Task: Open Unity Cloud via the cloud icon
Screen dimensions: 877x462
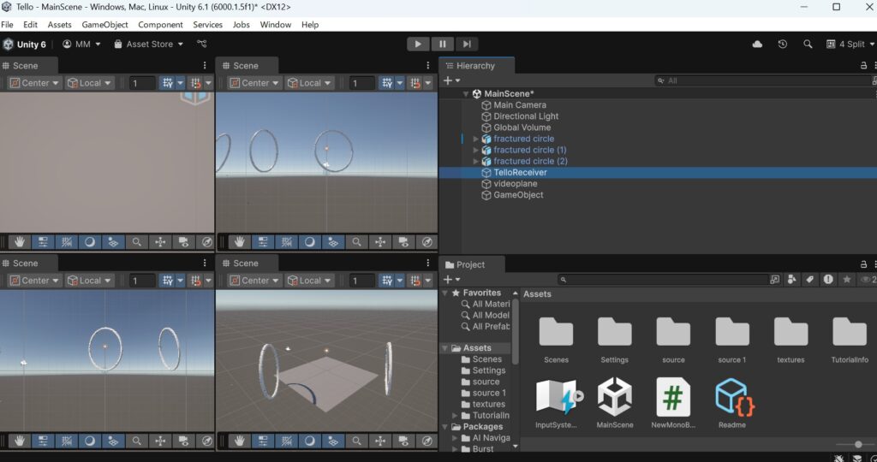Action: [x=757, y=44]
